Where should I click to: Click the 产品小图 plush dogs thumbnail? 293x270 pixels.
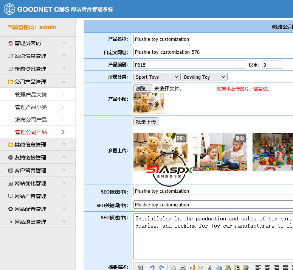(x=149, y=103)
